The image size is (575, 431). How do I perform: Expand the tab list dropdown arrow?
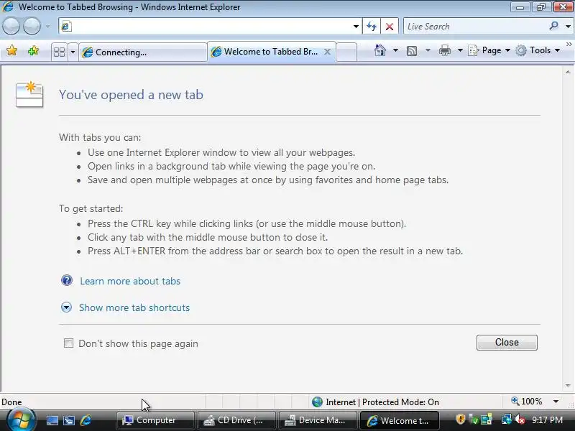click(x=73, y=52)
